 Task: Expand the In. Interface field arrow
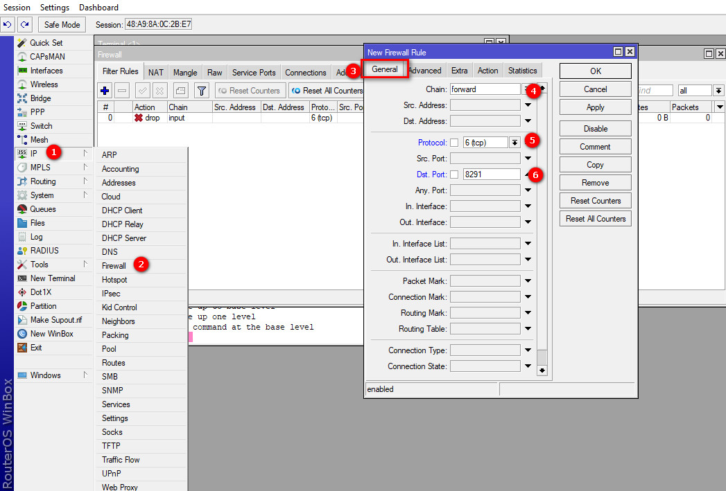click(x=528, y=206)
